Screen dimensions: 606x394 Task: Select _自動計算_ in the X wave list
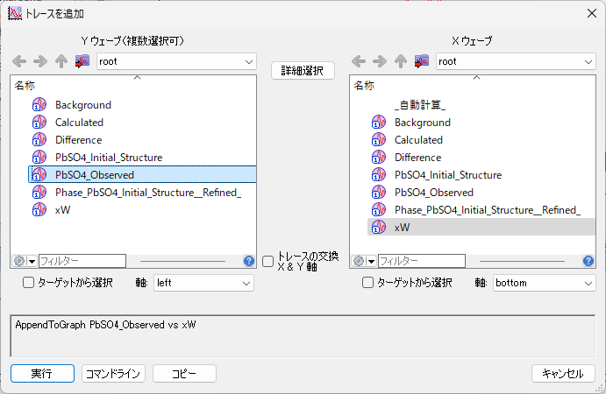tap(420, 105)
